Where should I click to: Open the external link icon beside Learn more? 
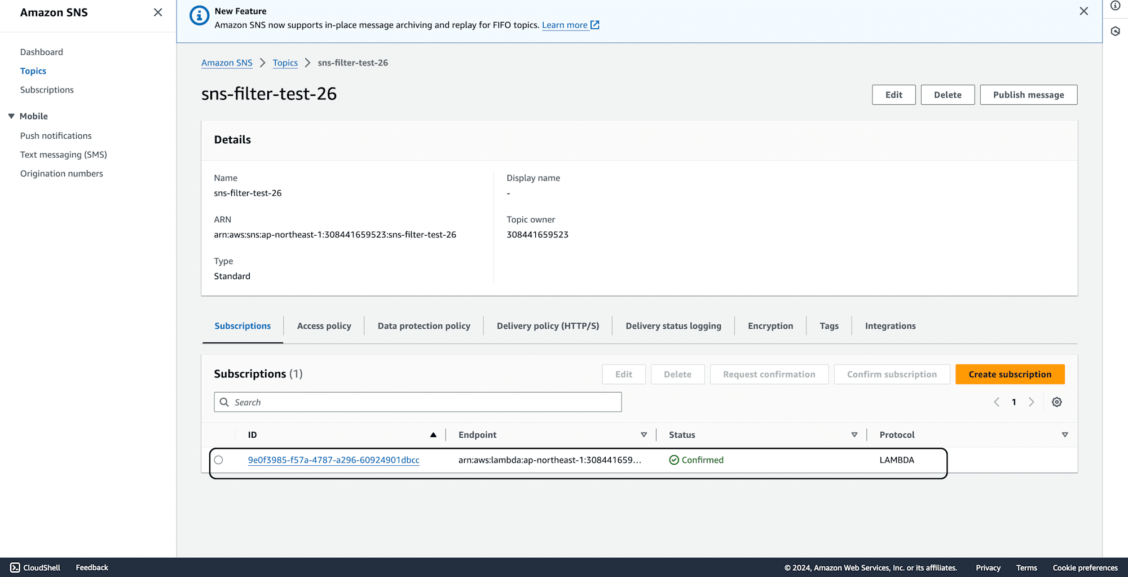coord(594,25)
